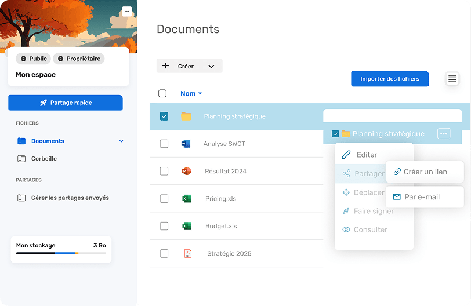Click the Corbeille trash folder icon
This screenshot has width=471, height=306.
(x=21, y=159)
